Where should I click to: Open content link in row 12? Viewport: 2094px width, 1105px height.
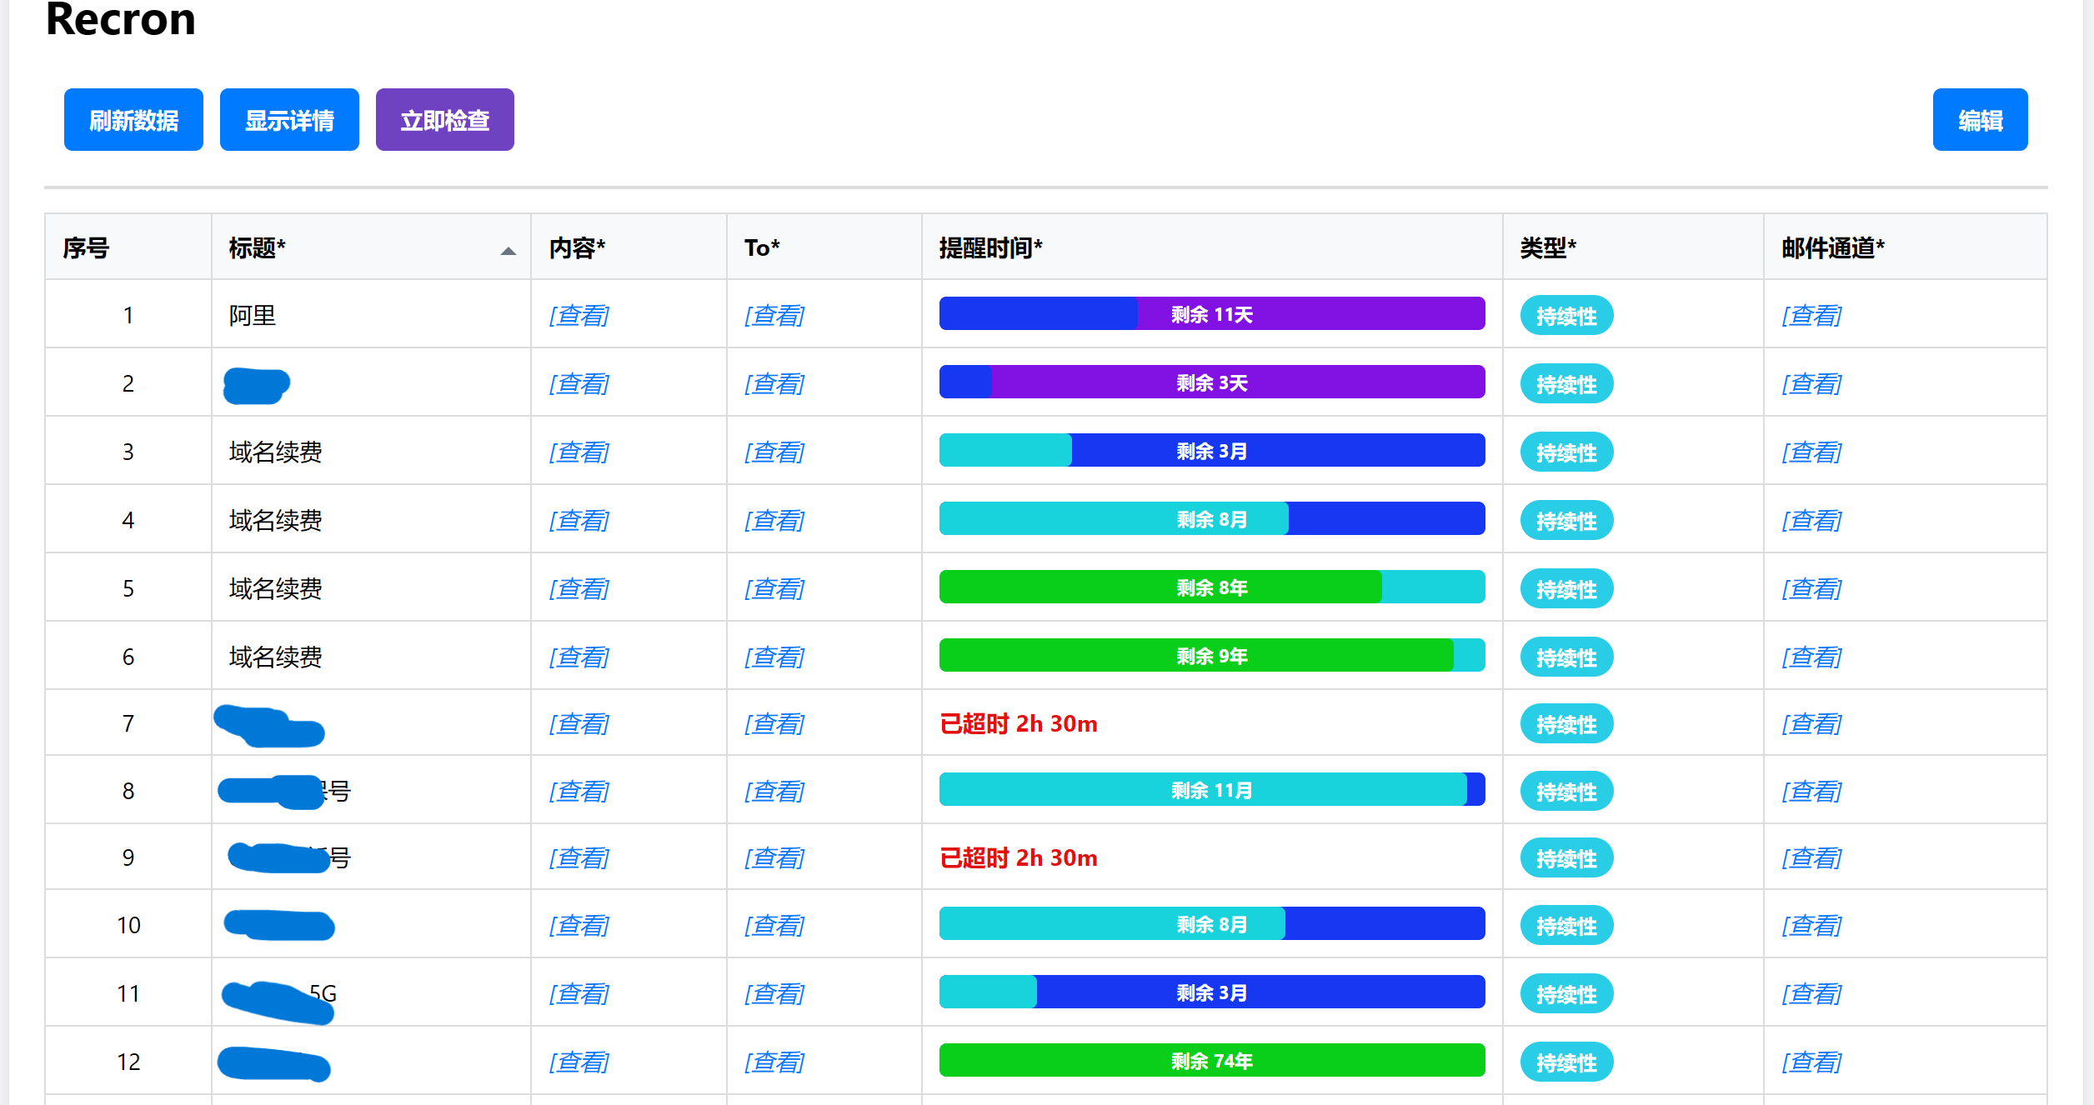coord(579,1062)
